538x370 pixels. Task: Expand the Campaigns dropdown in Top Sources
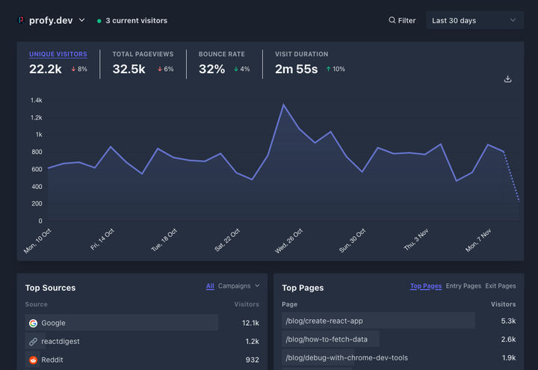(x=239, y=286)
